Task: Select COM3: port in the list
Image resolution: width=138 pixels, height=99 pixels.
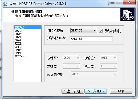Action: coord(27,37)
